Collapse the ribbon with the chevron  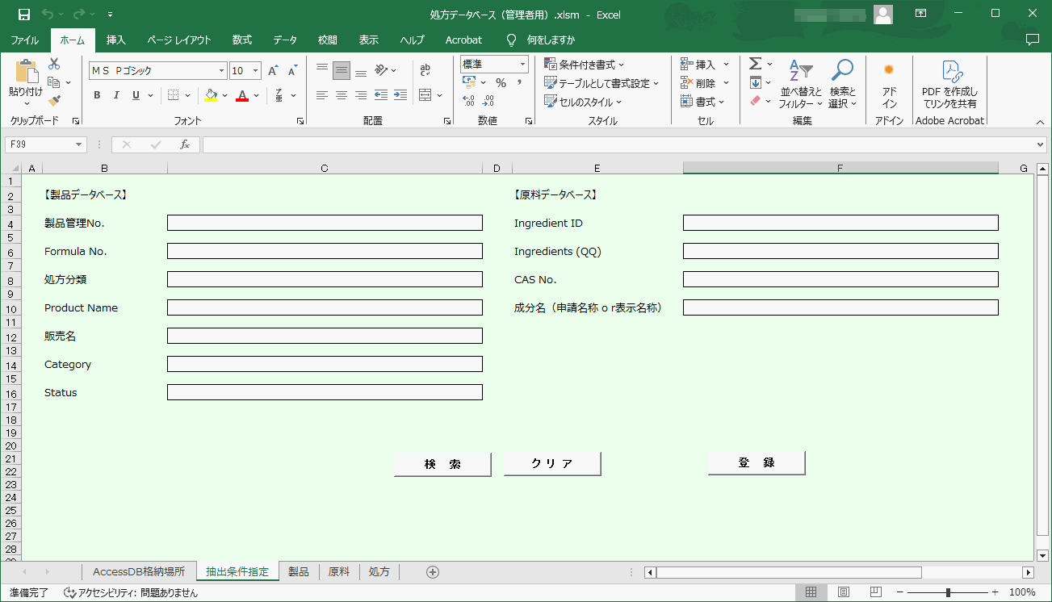[1040, 122]
